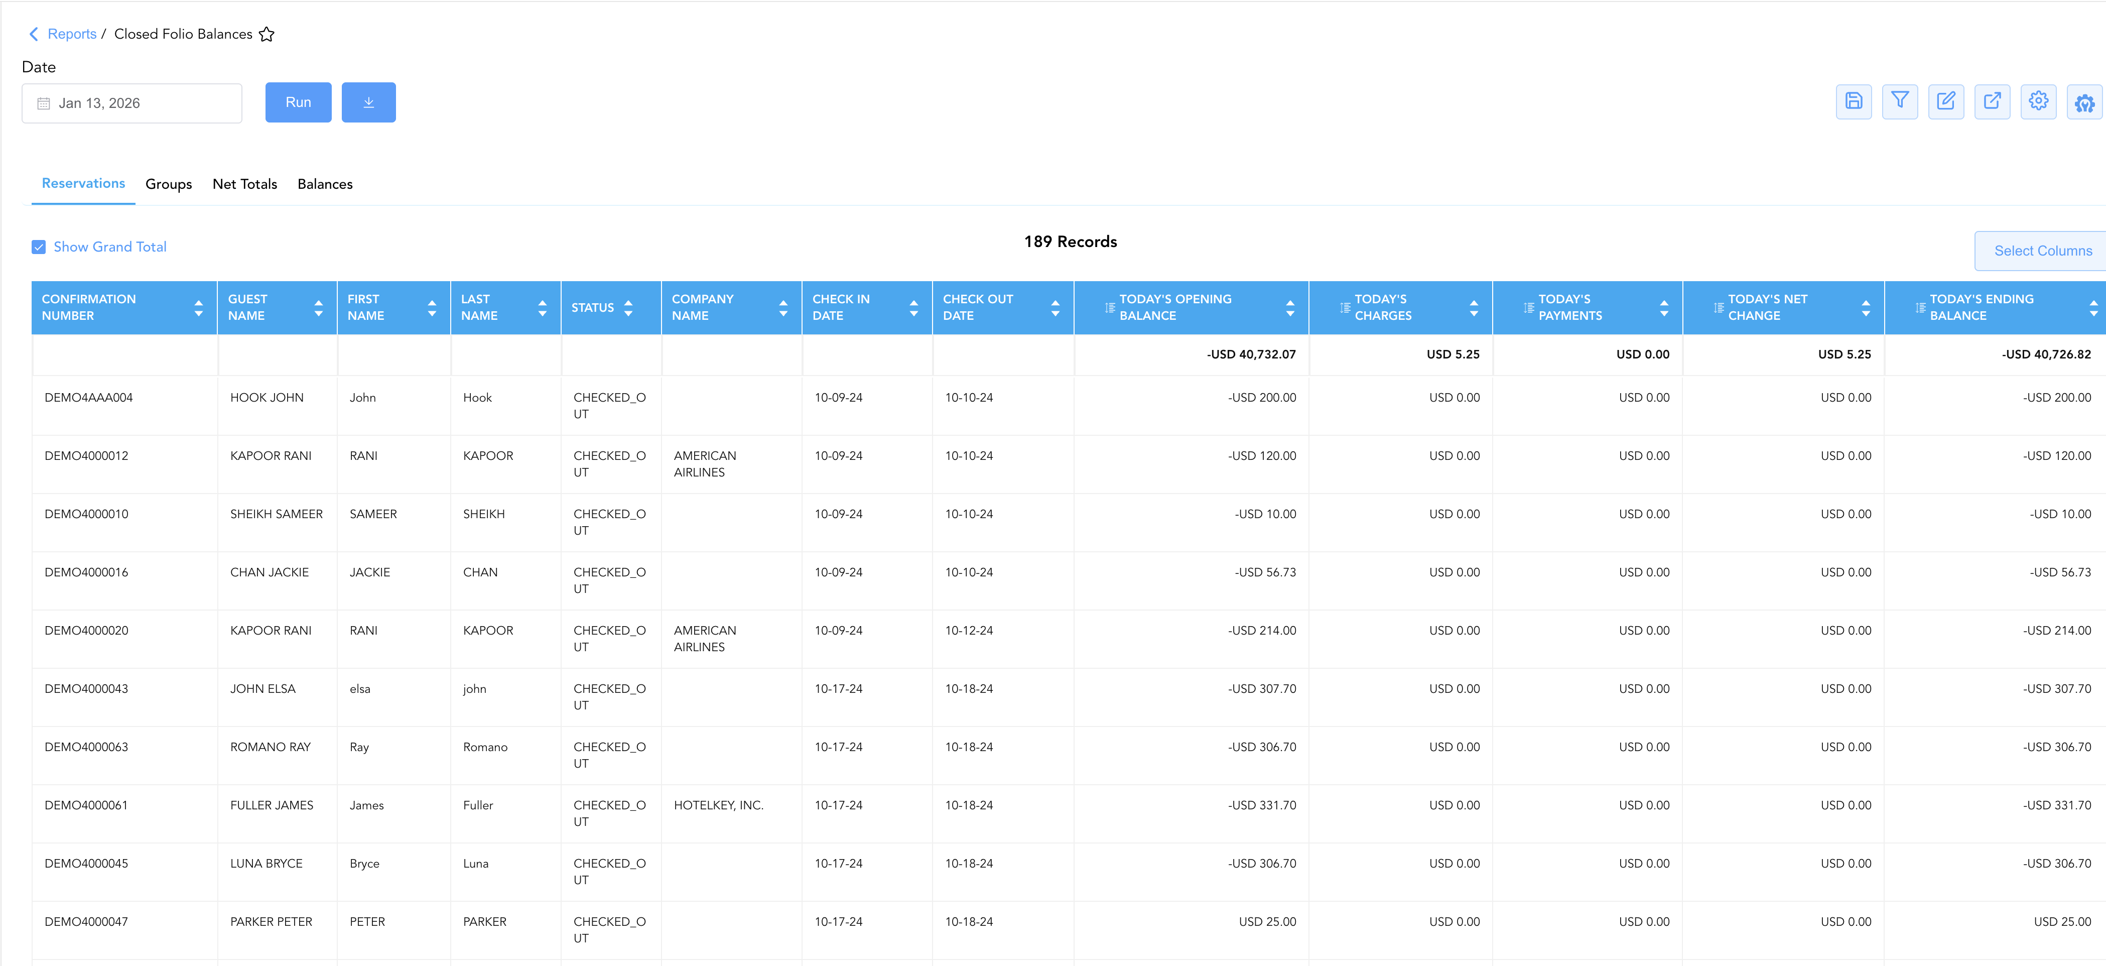Open the filter funnel icon
This screenshot has height=966, width=2106.
click(1900, 101)
